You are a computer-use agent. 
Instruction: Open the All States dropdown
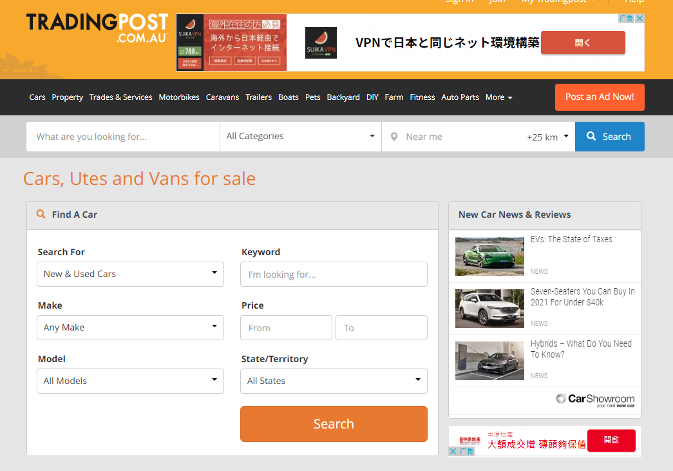coord(334,381)
